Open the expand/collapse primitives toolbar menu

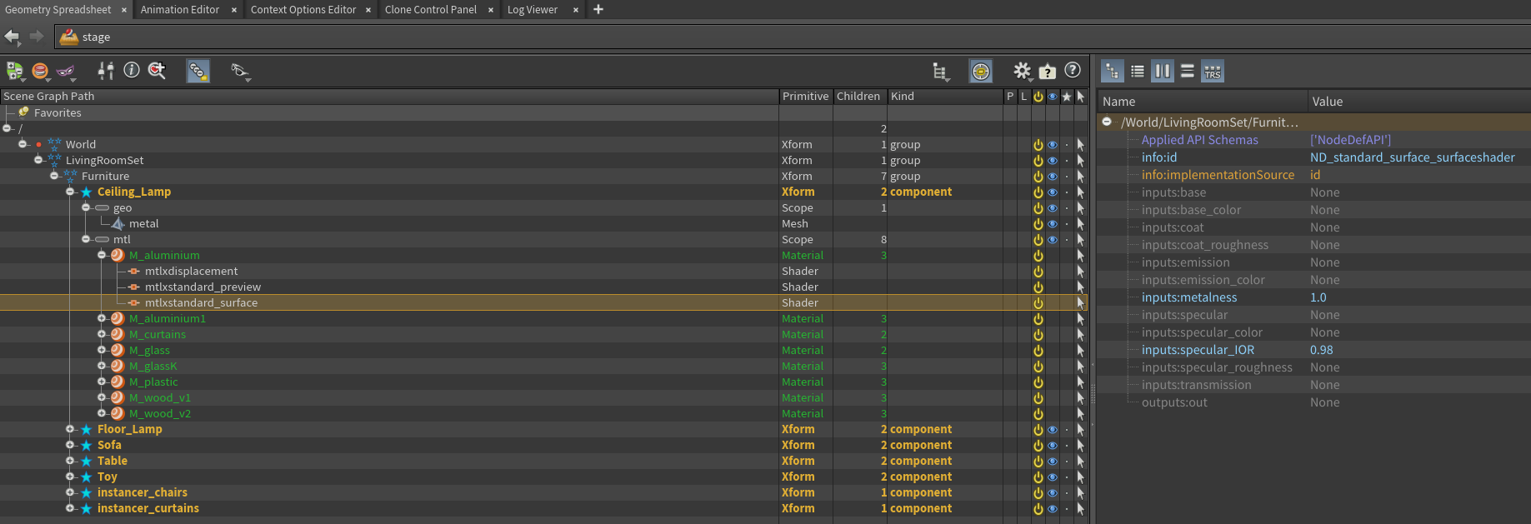[15, 72]
